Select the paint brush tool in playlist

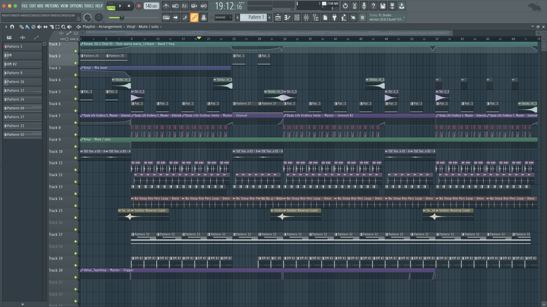[x=27, y=27]
